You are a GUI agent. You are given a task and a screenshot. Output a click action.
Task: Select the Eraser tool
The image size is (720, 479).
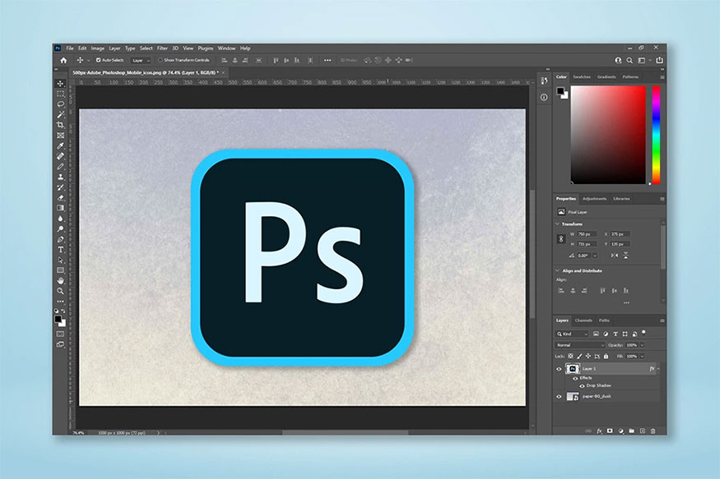click(60, 197)
